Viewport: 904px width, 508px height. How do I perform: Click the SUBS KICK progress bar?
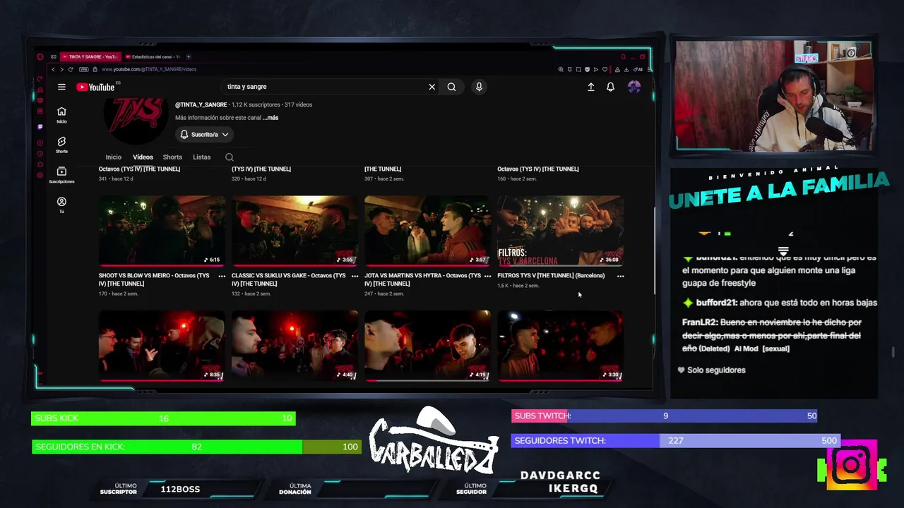pyautogui.click(x=163, y=418)
